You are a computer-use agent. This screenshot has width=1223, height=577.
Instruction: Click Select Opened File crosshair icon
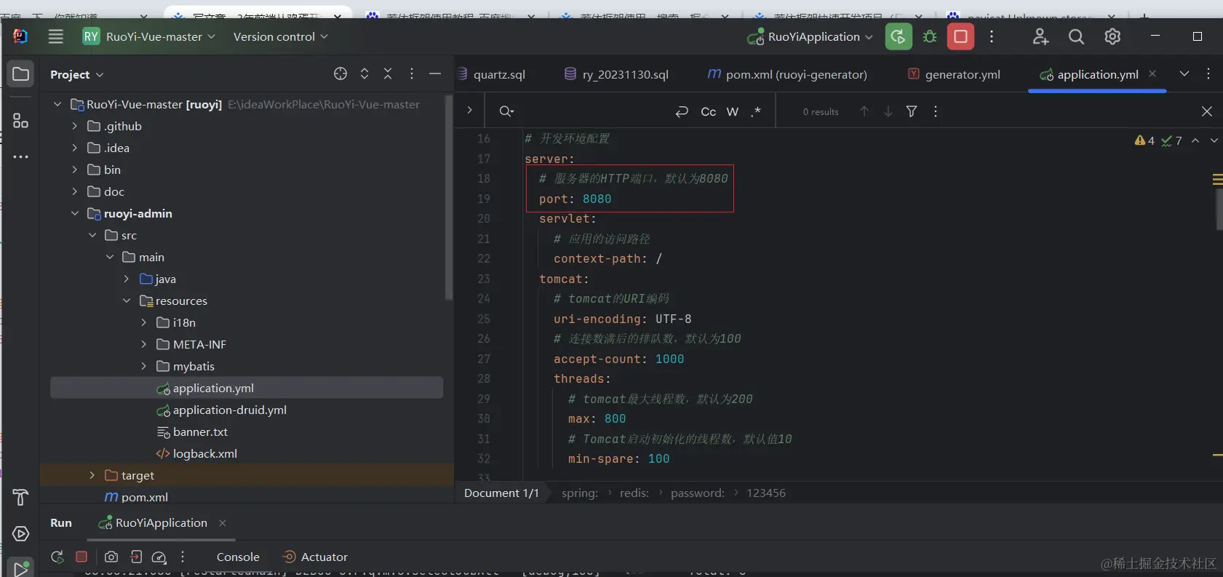tap(340, 74)
